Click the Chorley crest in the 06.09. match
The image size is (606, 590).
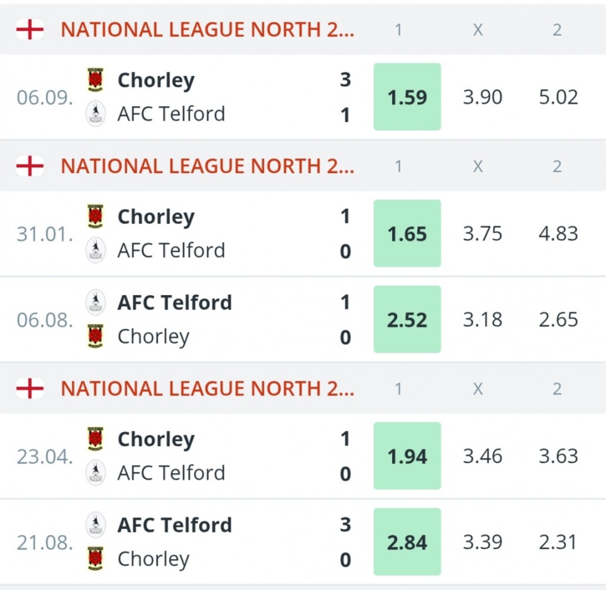click(x=95, y=80)
